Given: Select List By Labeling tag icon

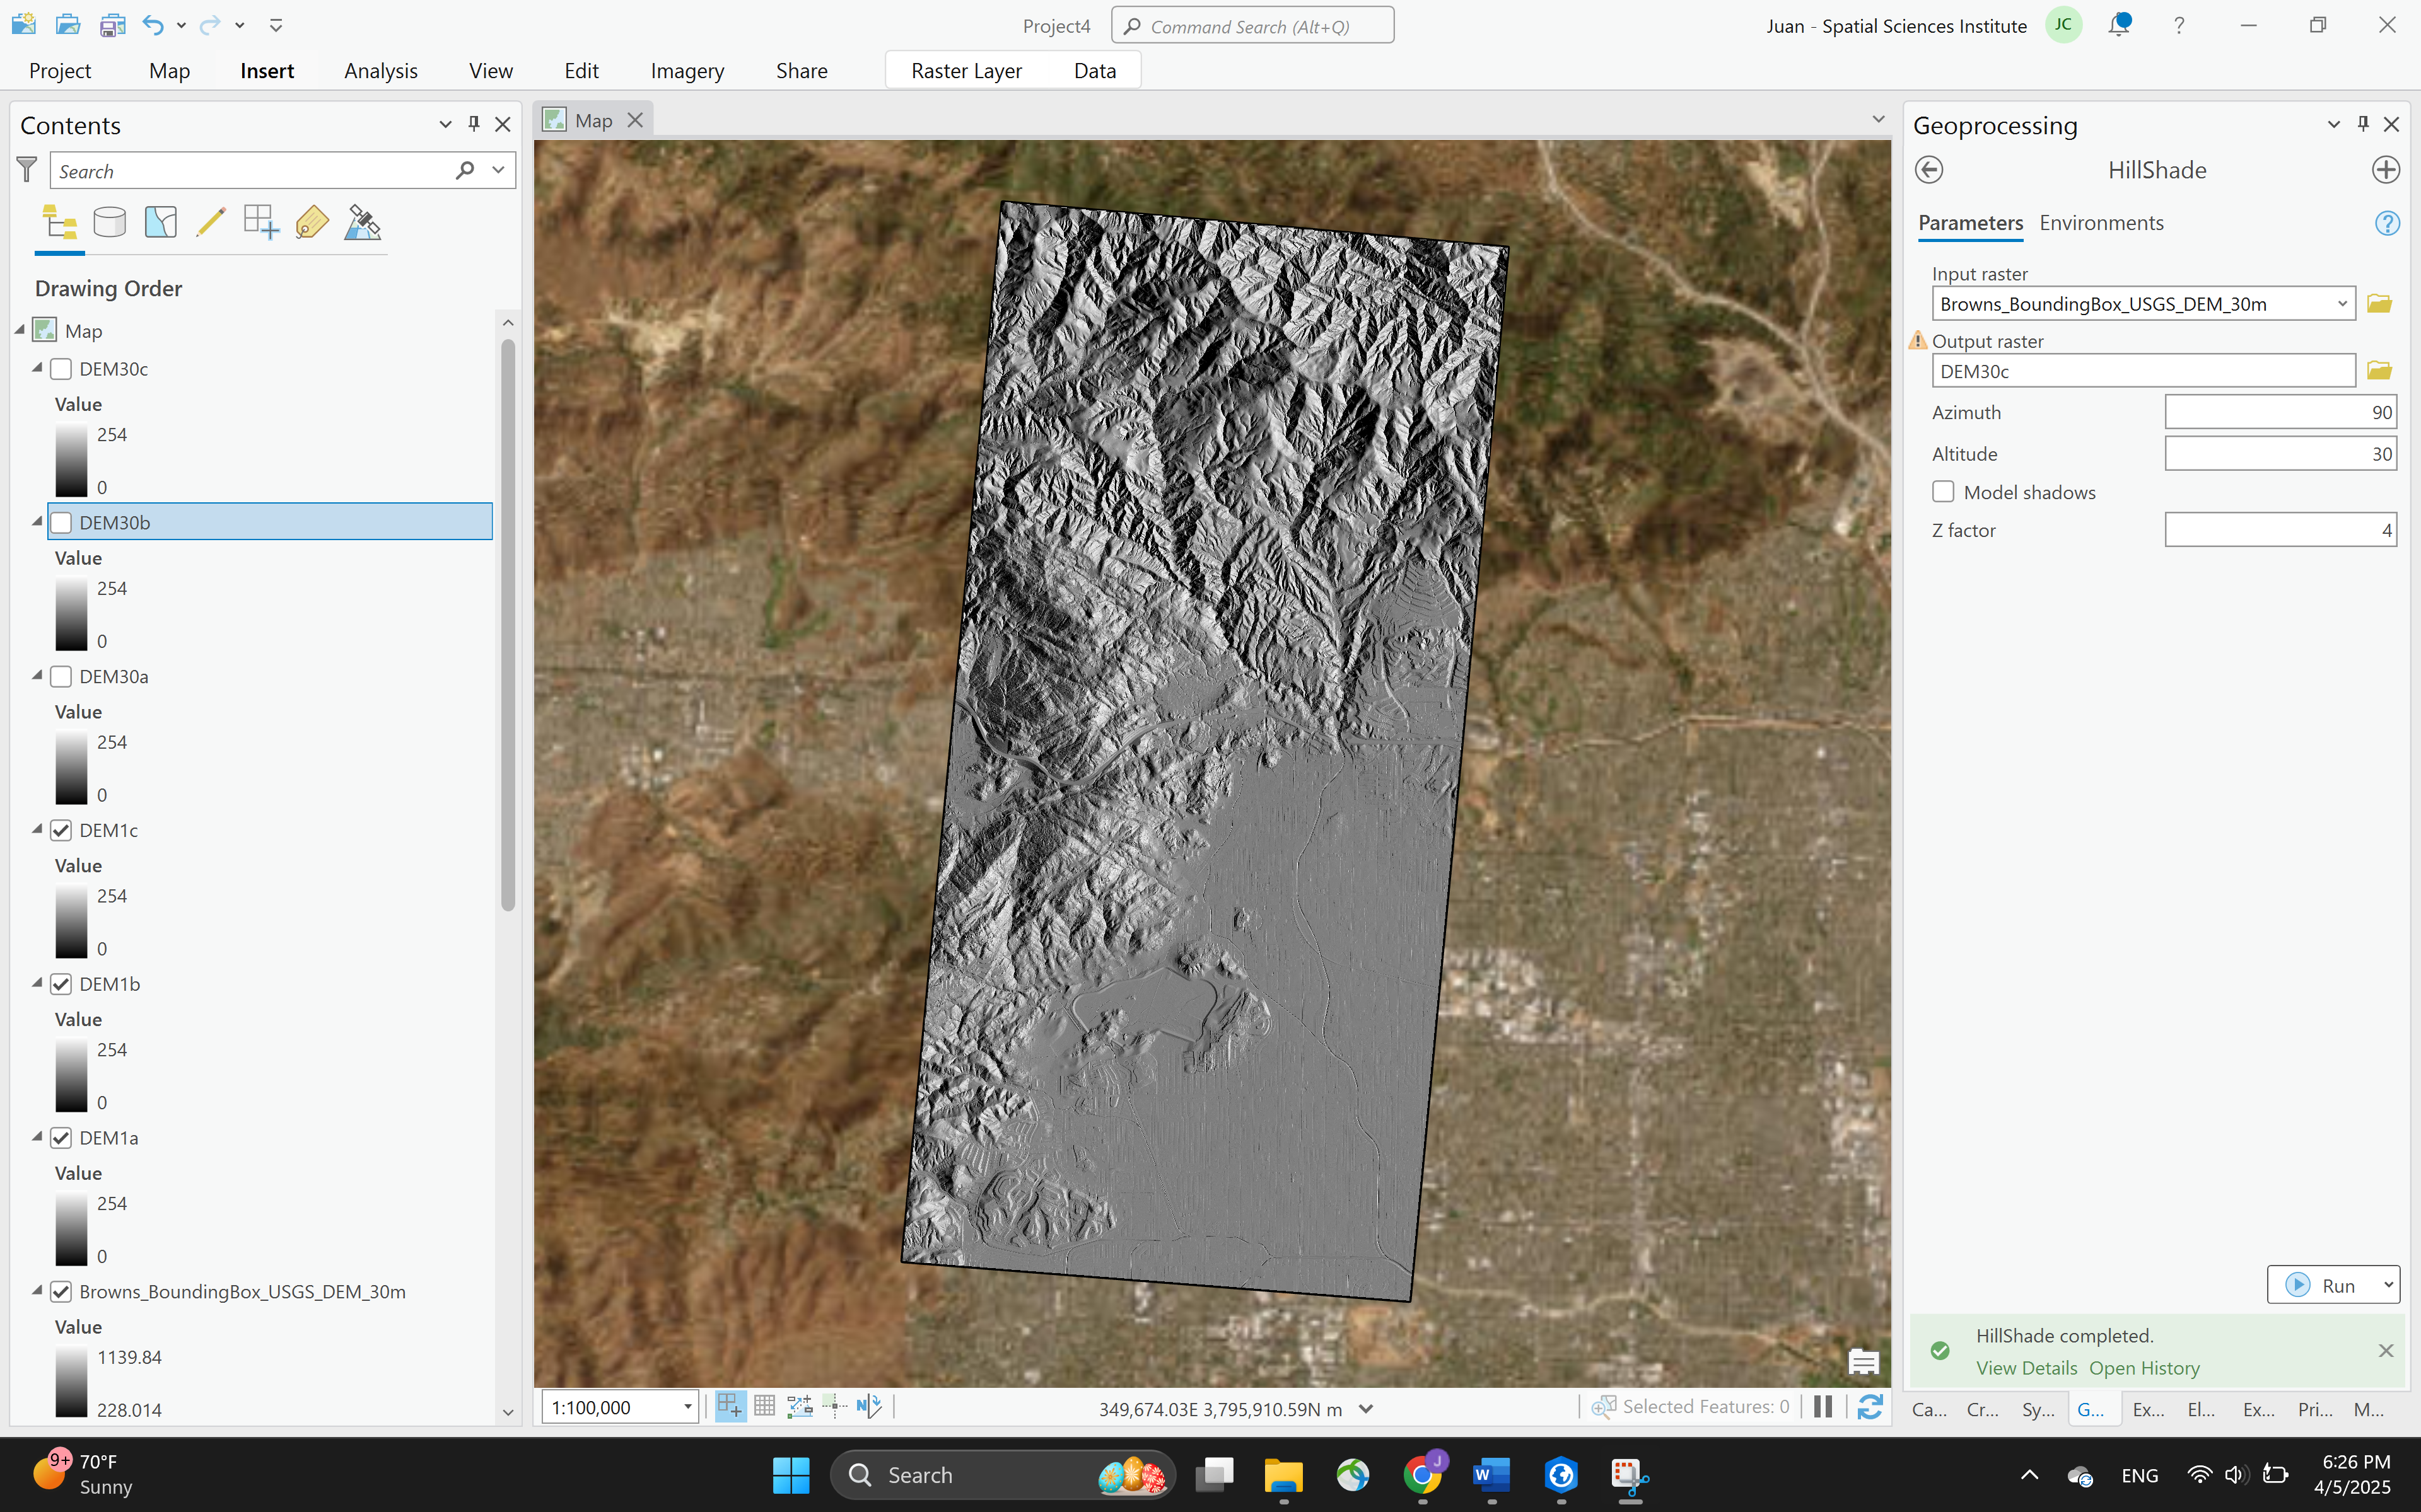Looking at the screenshot, I should (x=312, y=222).
